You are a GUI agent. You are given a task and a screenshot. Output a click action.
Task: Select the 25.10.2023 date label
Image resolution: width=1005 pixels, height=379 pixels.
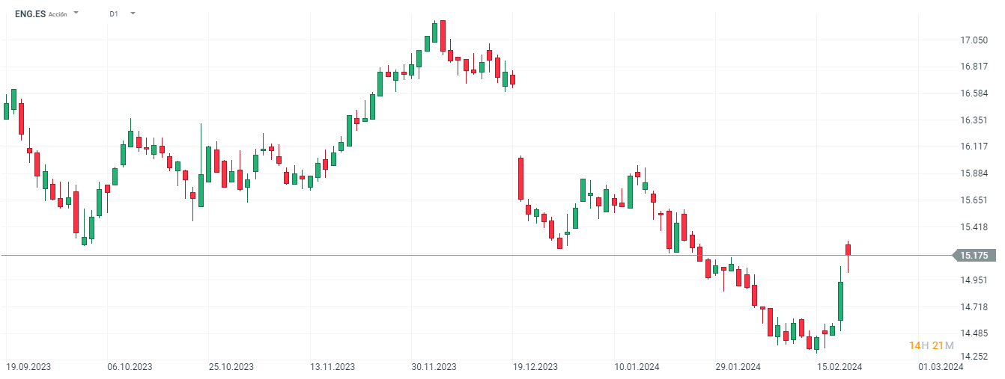click(231, 366)
